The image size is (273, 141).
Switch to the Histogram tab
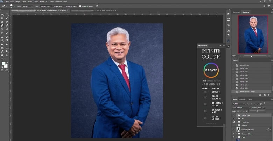click(x=236, y=12)
